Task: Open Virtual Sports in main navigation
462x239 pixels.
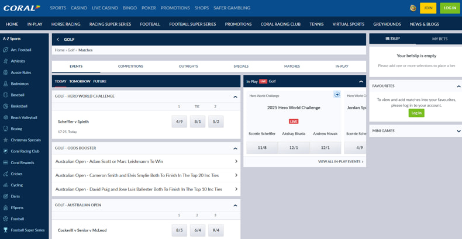Action: click(349, 24)
